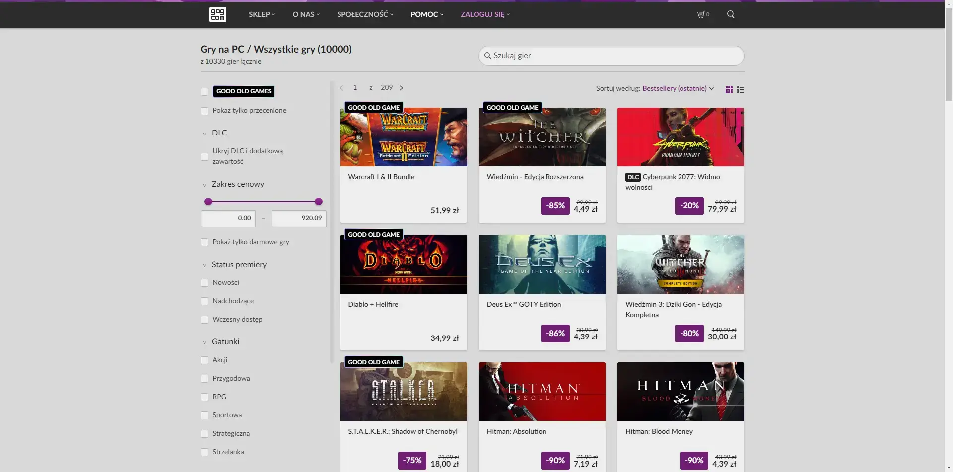Check the Przygodowa genre filter
Viewport: 953px width, 472px height.
(204, 379)
